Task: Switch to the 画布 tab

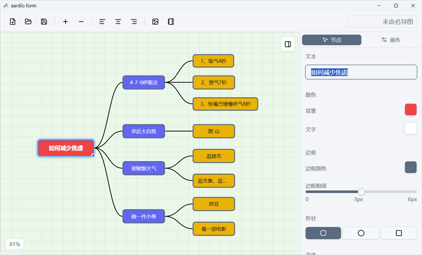Action: coord(391,40)
